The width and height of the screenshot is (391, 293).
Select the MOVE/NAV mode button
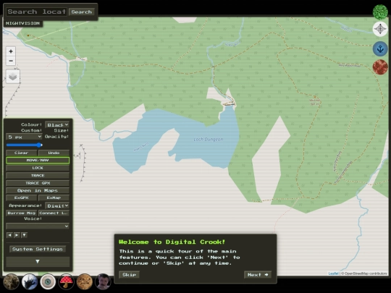(38, 160)
